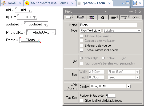Enable External data source checkbox
Viewport: 144px width, 106px height.
pyautogui.click(x=82, y=46)
